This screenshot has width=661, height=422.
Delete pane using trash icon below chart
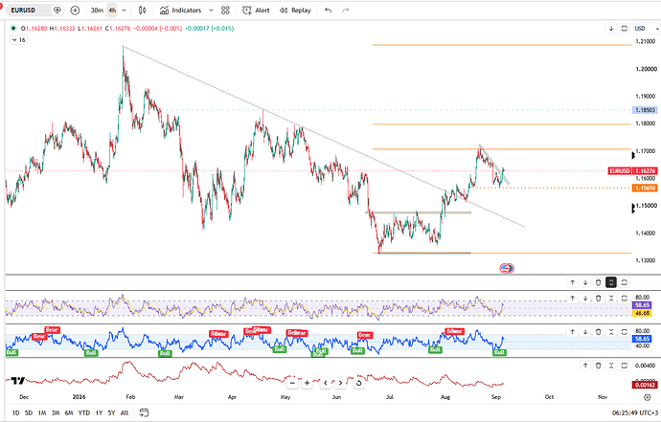598,282
